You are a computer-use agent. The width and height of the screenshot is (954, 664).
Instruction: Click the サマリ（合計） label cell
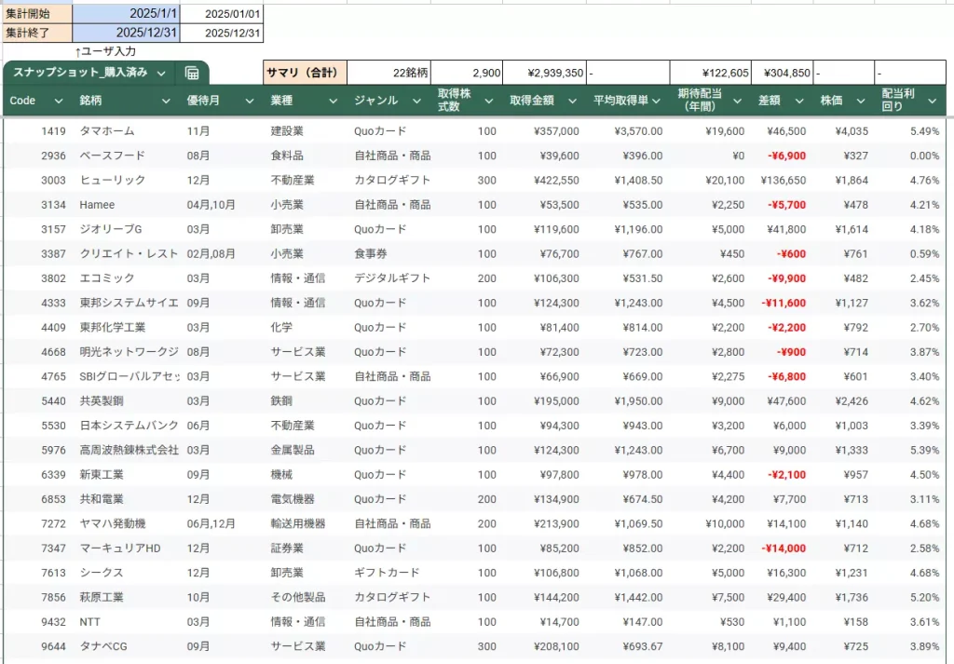305,73
